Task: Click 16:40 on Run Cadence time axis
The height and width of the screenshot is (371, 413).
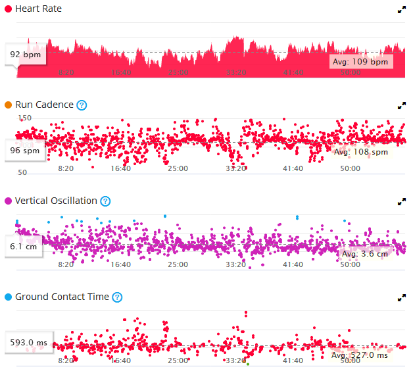Action: click(x=120, y=168)
